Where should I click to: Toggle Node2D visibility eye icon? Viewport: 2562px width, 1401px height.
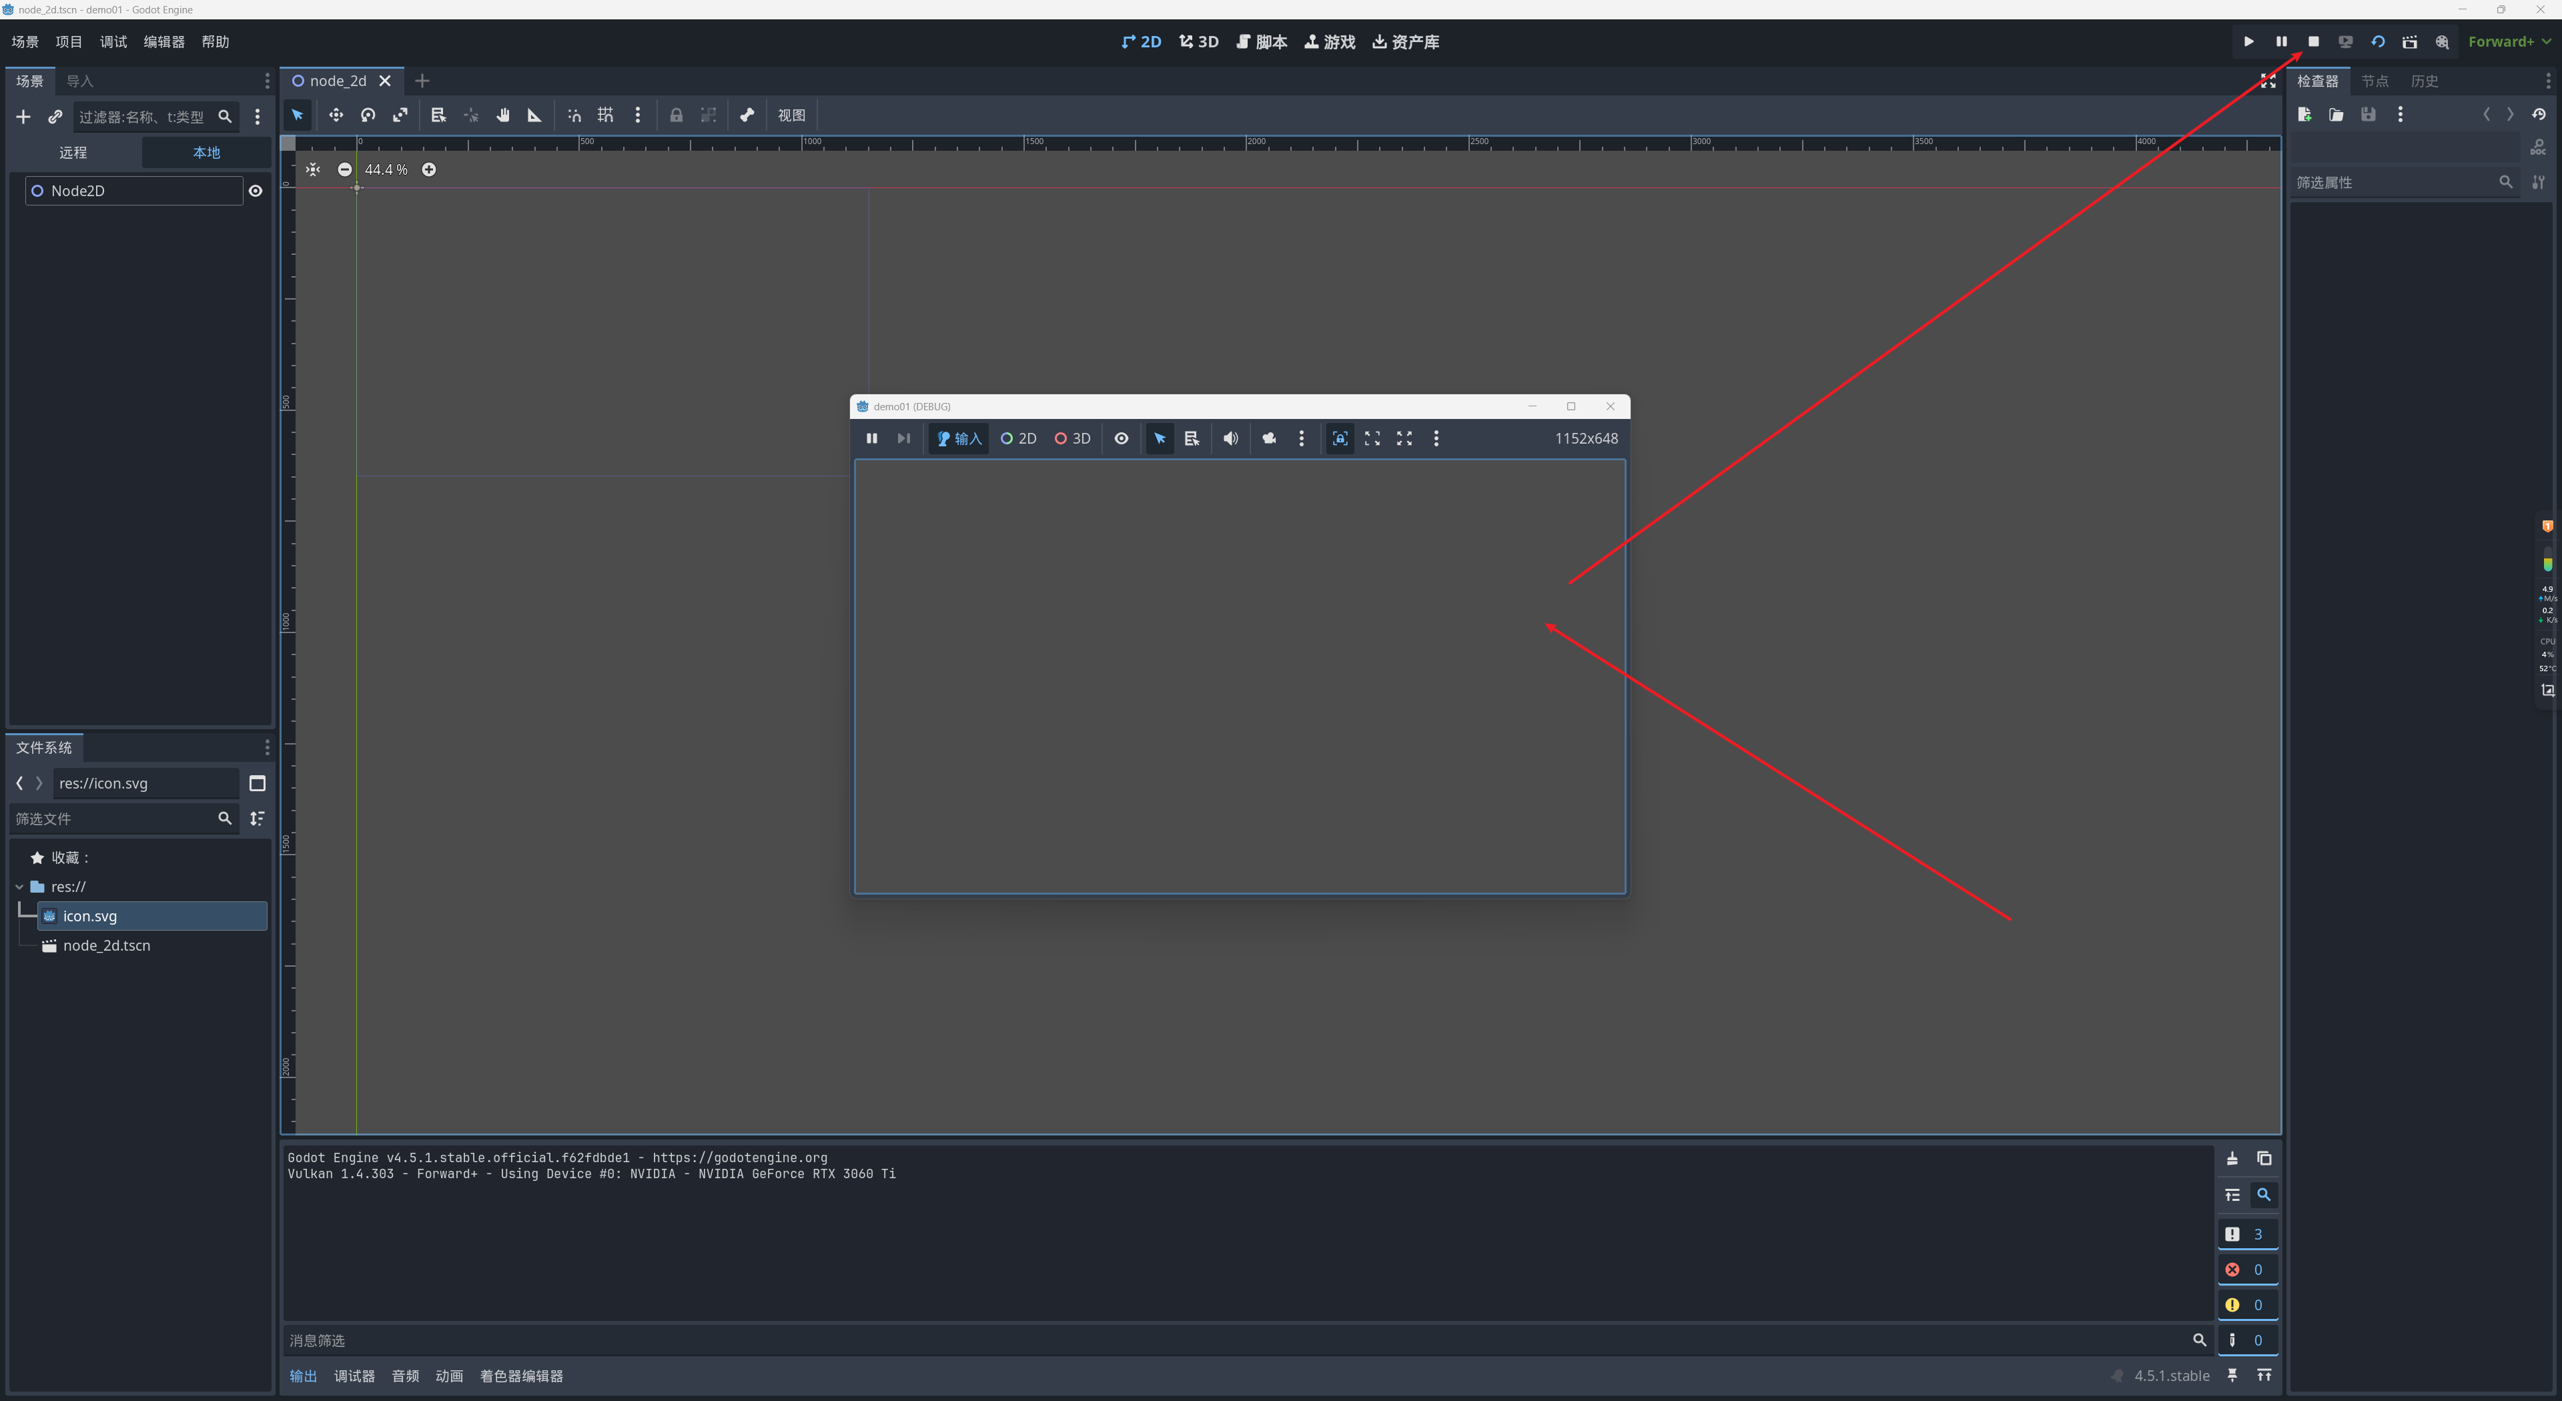(256, 191)
